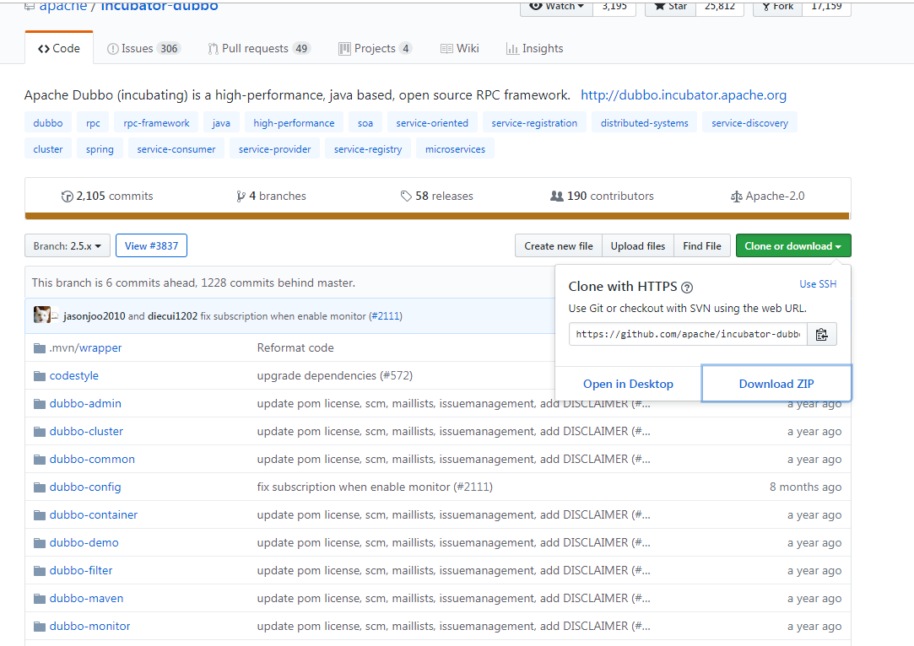This screenshot has width=914, height=646.
Task: Click View #3837 button
Action: pyautogui.click(x=152, y=245)
